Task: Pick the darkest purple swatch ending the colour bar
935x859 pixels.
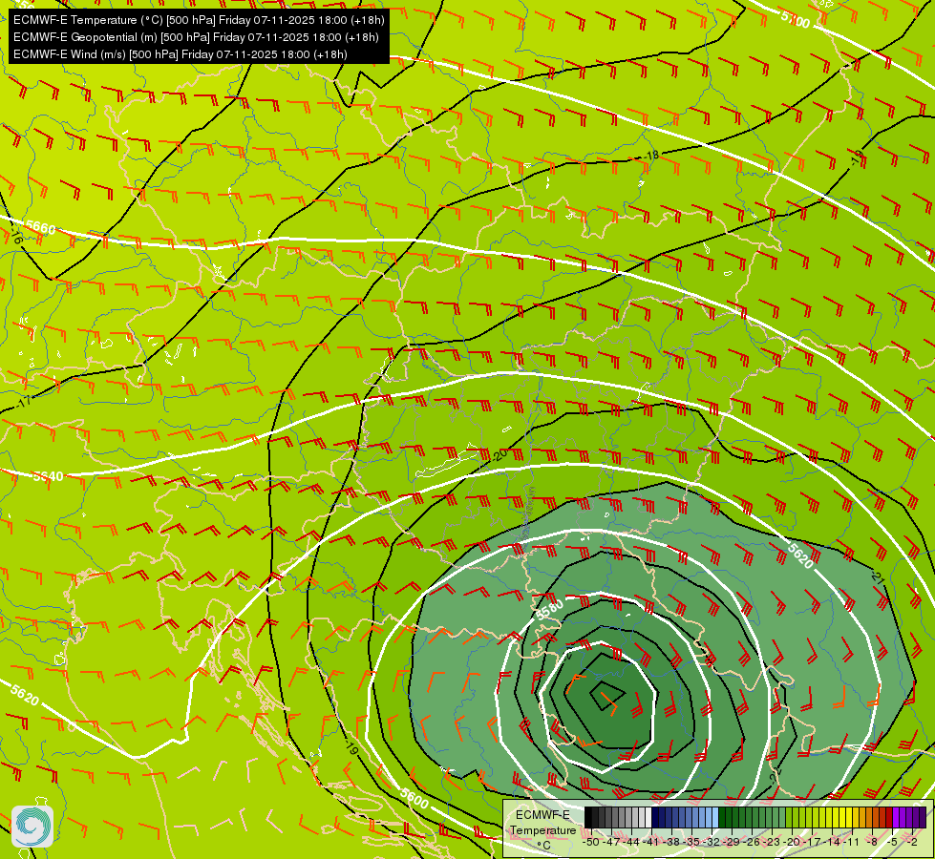Action: (x=923, y=817)
